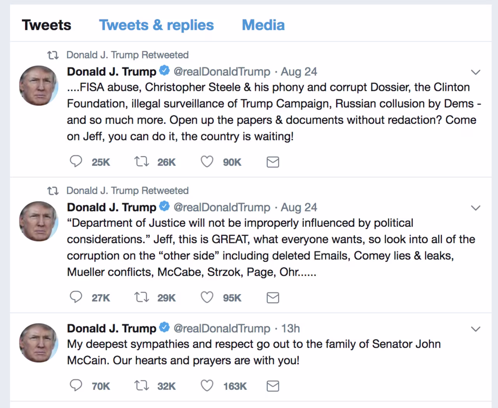The height and width of the screenshot is (408, 498).
Task: Message the Department of Justice tweet
Action: tap(273, 298)
